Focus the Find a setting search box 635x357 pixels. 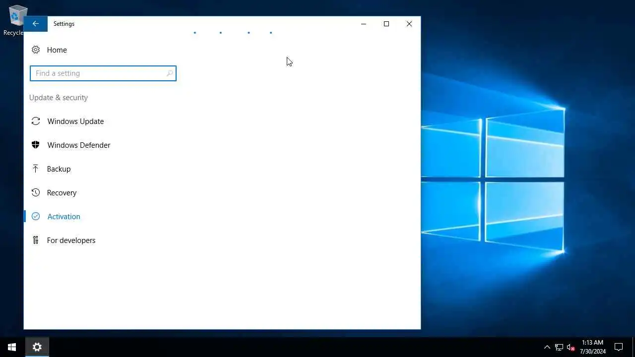click(x=103, y=73)
